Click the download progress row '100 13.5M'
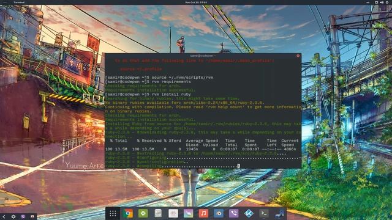 (200, 149)
